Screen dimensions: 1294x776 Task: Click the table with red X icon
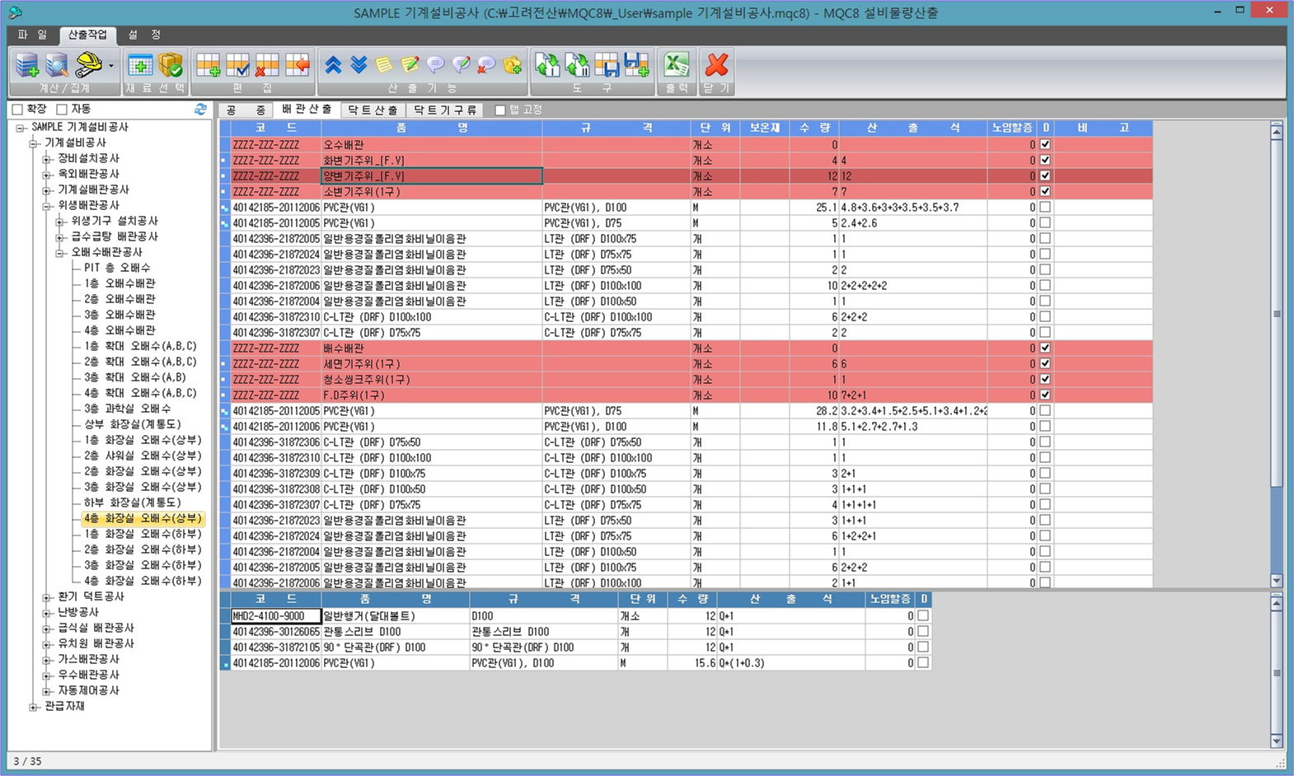(267, 64)
